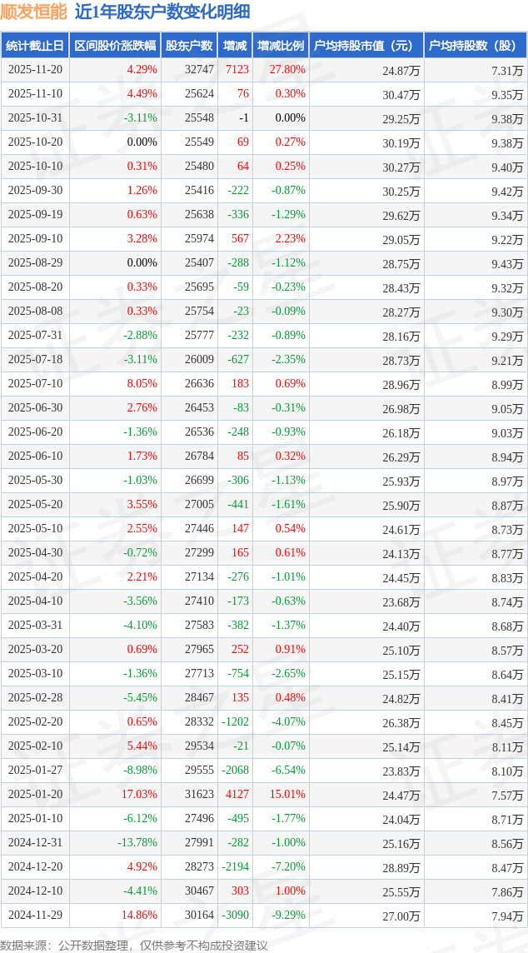Select the 统计截止日 column header

click(35, 46)
